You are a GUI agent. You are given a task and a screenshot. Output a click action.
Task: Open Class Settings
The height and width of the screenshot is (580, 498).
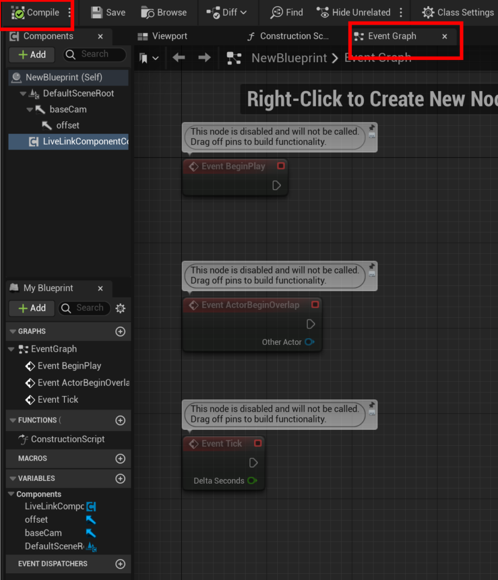coord(458,12)
